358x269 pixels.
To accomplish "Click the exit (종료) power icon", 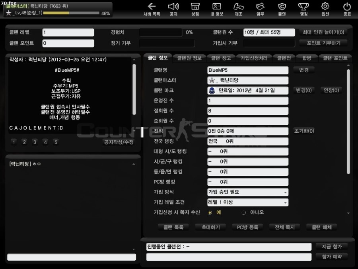I will click(x=347, y=10).
